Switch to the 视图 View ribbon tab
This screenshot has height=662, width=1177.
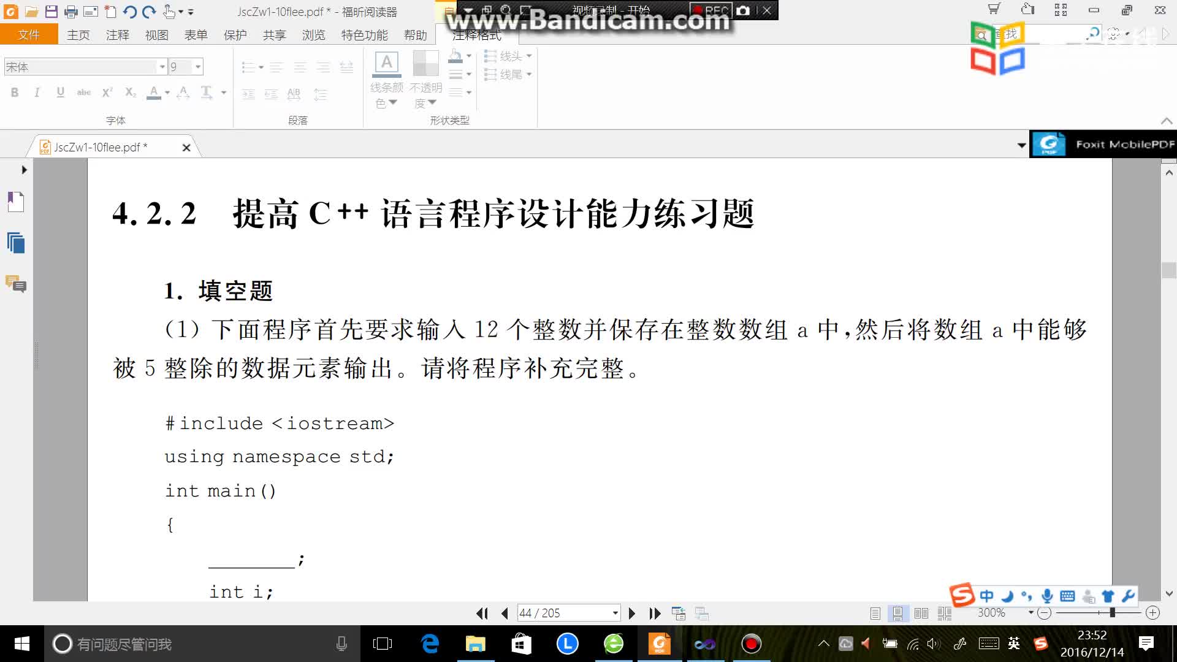coord(157,35)
